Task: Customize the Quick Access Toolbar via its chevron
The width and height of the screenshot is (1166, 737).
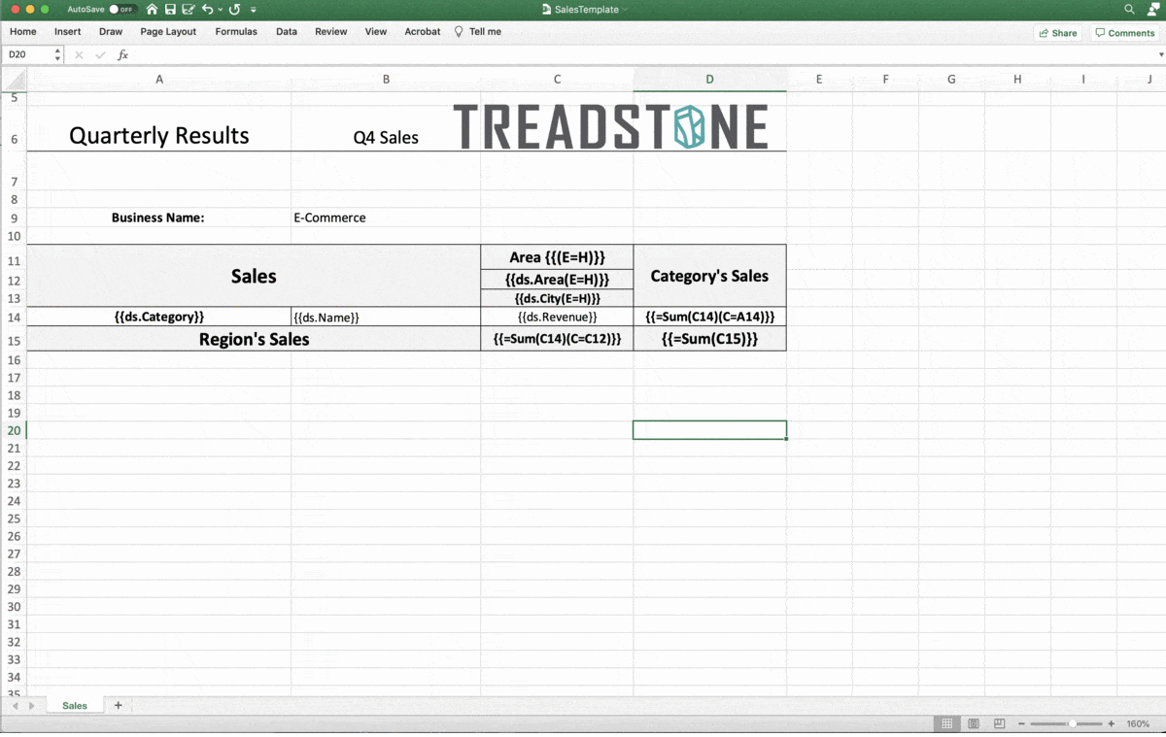Action: 253,9
